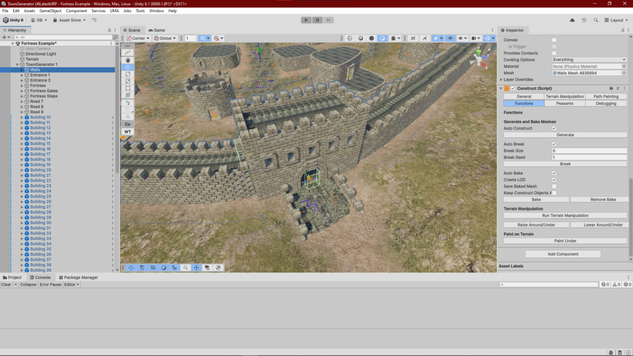
Task: Toggle the Provides Contacts checkbox
Action: pyautogui.click(x=554, y=53)
